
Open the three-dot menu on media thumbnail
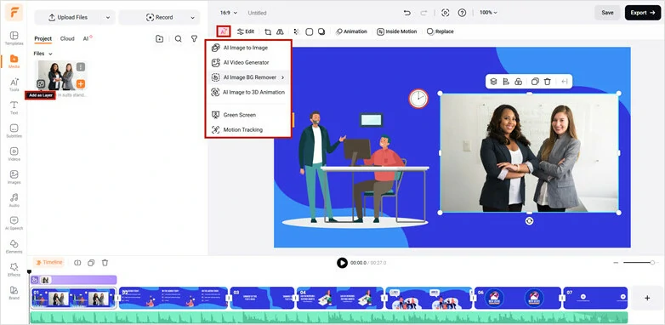81,66
